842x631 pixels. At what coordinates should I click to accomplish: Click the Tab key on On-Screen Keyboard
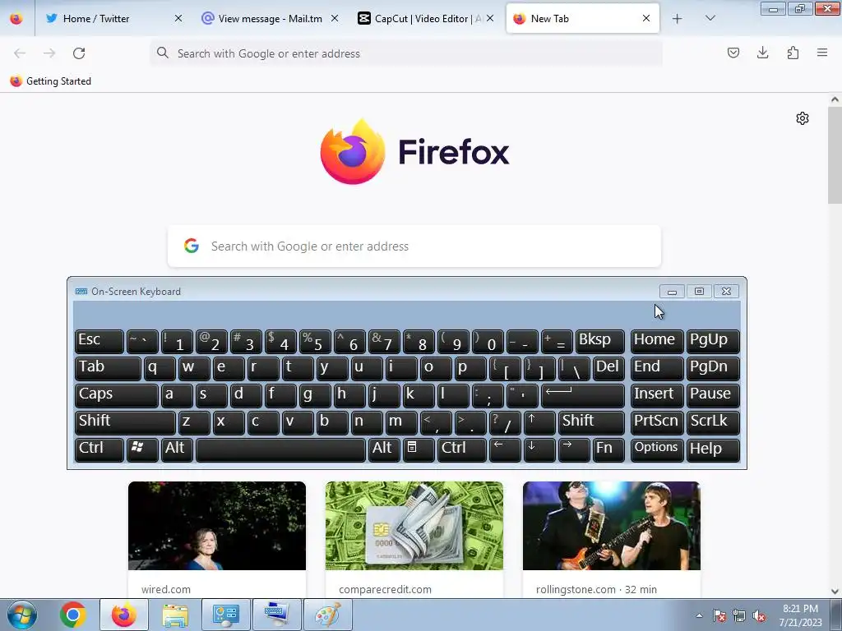[x=108, y=369]
